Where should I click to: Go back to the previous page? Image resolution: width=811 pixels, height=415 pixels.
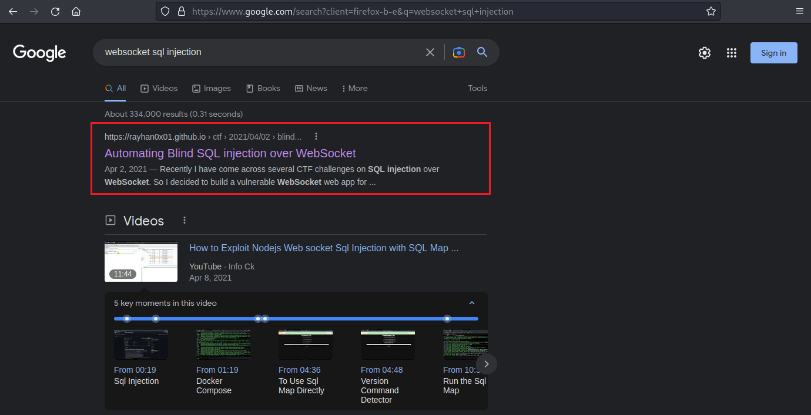click(x=13, y=11)
